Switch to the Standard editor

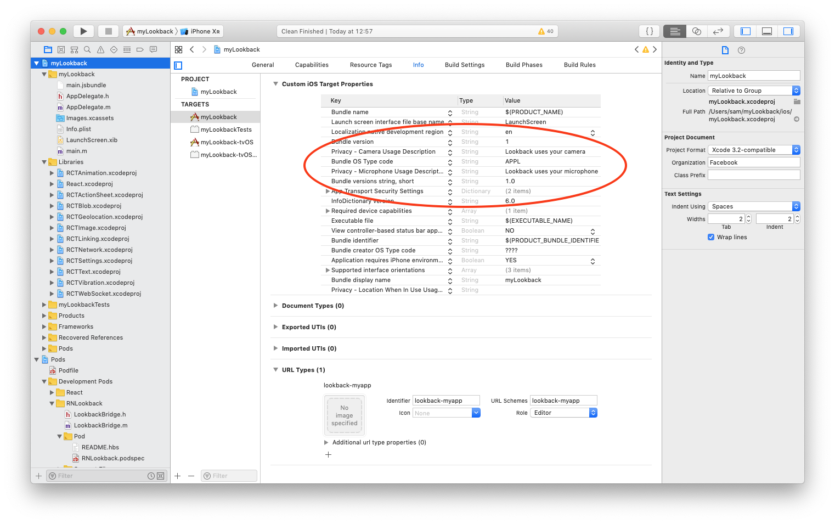coord(675,31)
